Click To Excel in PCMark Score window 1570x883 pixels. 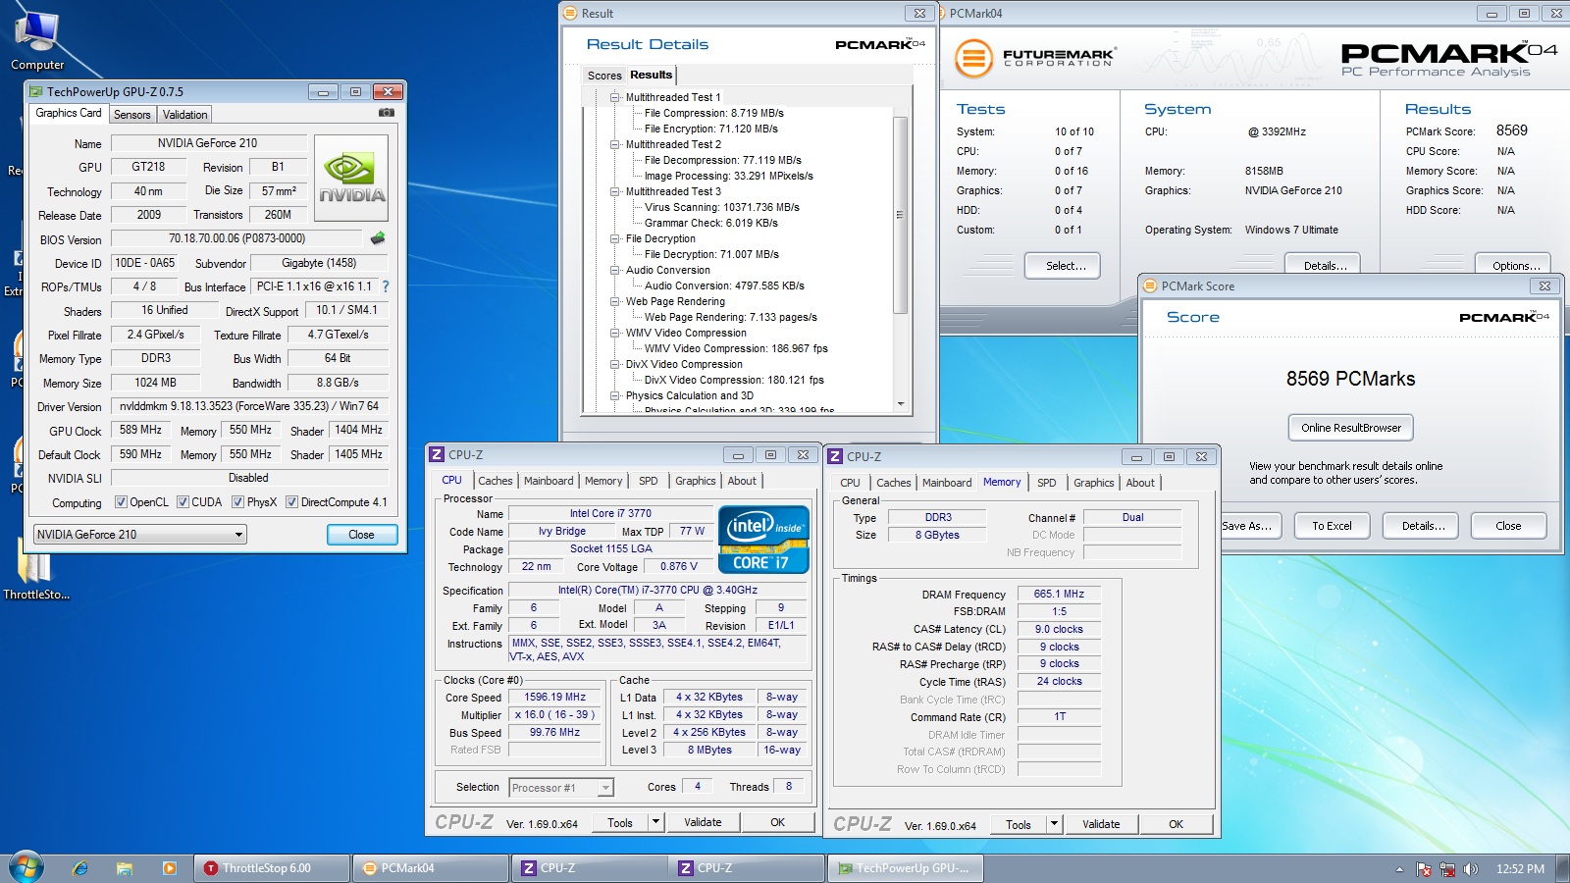click(1332, 526)
